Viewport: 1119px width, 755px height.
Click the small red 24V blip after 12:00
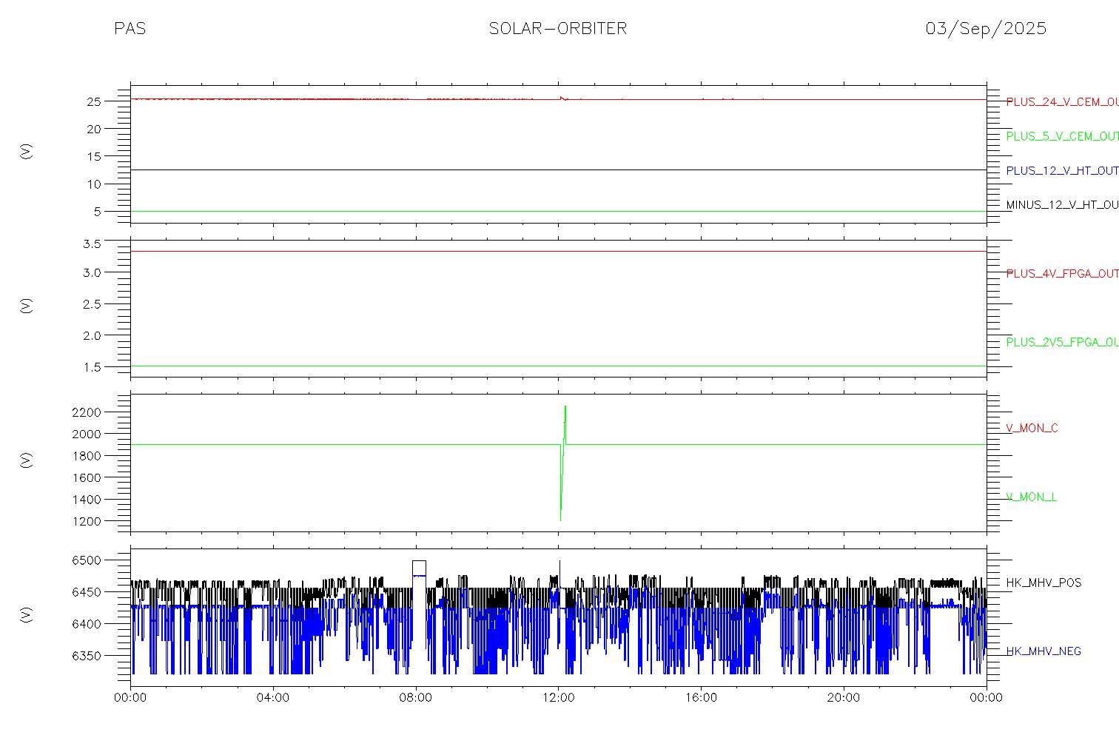[564, 98]
